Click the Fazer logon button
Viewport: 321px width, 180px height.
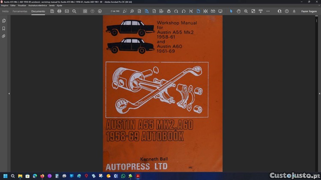(x=309, y=11)
